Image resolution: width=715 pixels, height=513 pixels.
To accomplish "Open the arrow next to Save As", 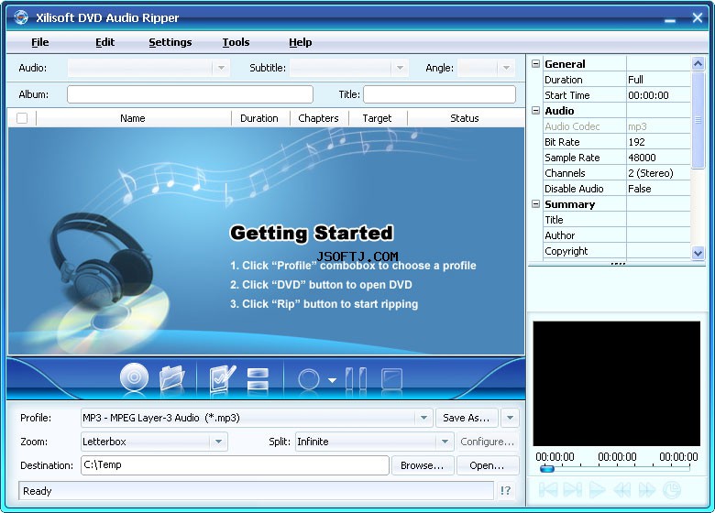I will (x=510, y=418).
